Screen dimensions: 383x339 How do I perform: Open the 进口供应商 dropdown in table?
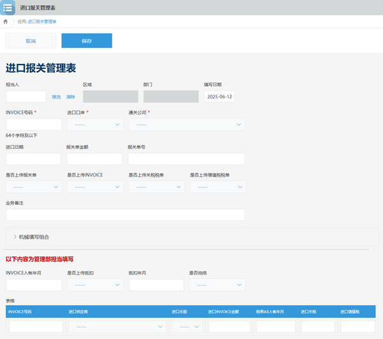[x=117, y=326]
